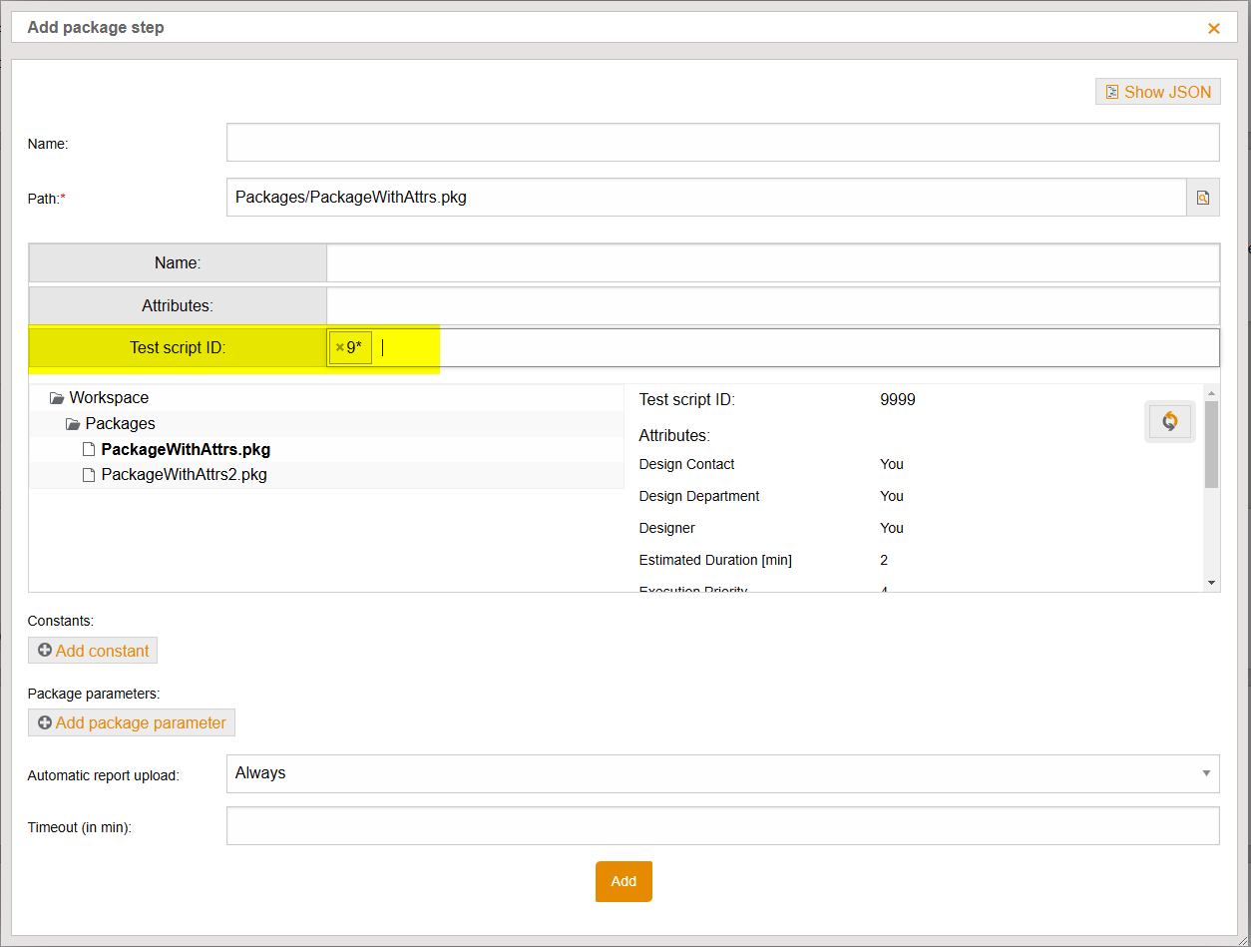Click the folder icon next to Packages
Screen dimensions: 1251x947
pyautogui.click(x=72, y=423)
